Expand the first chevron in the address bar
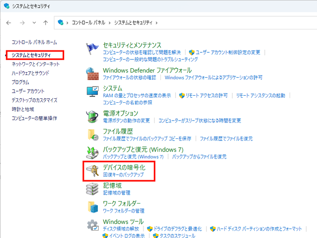 click(67, 23)
